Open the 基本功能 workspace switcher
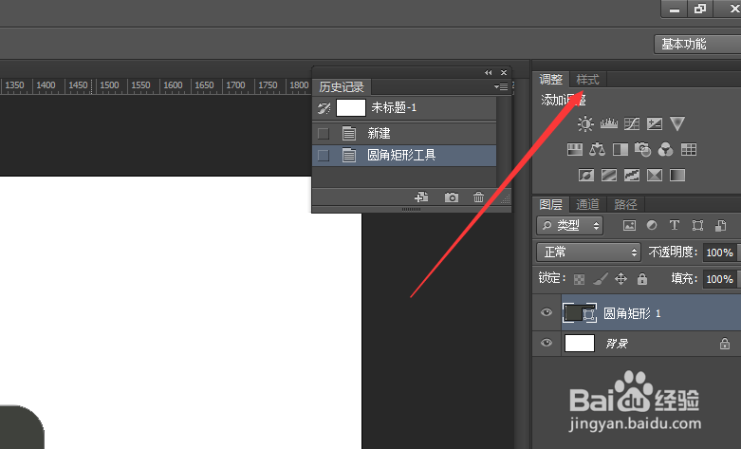 pyautogui.click(x=697, y=44)
